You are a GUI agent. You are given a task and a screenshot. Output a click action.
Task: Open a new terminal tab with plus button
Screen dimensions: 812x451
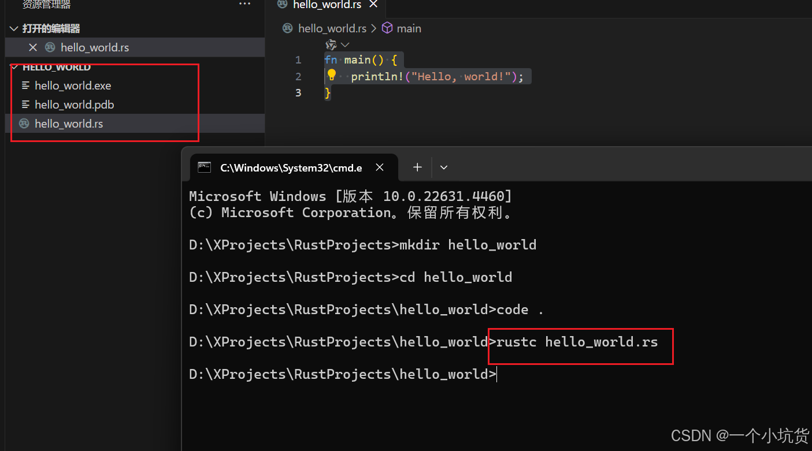417,167
